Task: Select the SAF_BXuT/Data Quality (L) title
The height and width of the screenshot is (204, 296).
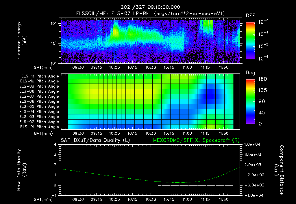Action: tap(95, 140)
